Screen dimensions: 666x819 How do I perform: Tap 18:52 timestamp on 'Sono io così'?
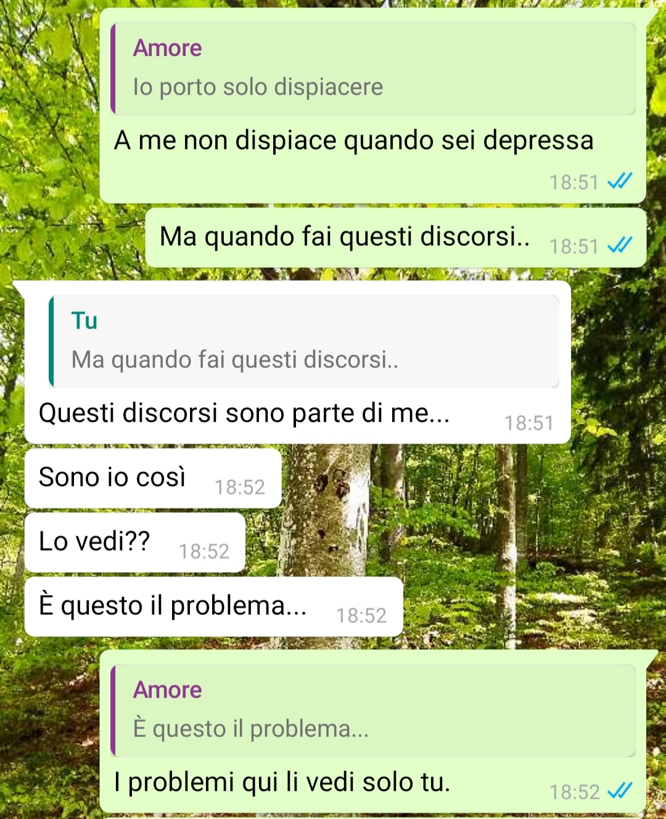tap(240, 487)
